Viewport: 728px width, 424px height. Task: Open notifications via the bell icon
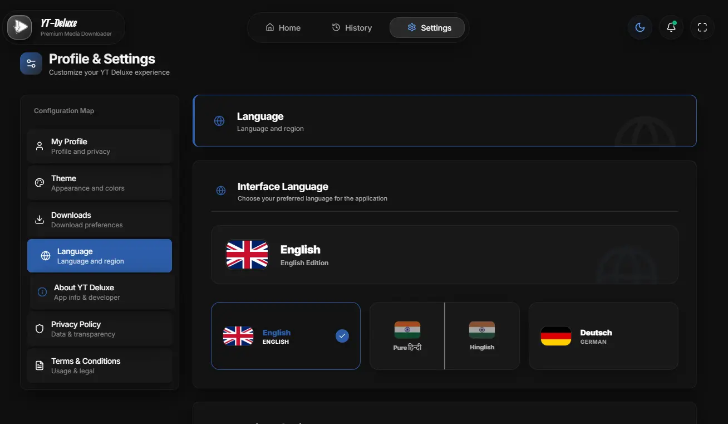click(671, 27)
